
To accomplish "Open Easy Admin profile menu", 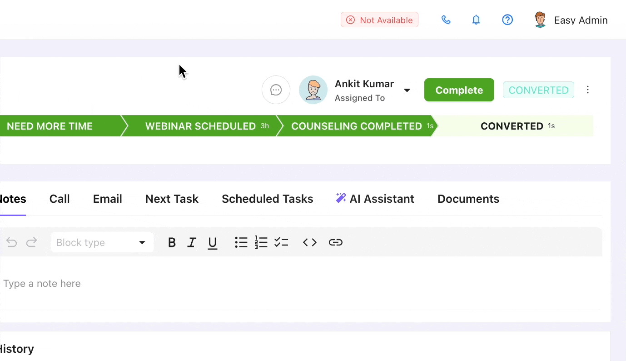I will click(x=571, y=20).
